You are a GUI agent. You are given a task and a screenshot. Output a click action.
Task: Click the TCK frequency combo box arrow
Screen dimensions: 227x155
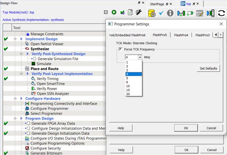(x=140, y=57)
